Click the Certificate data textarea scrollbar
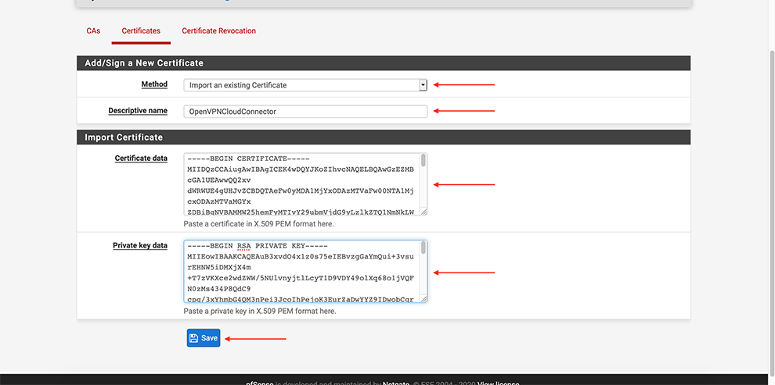 [x=424, y=162]
